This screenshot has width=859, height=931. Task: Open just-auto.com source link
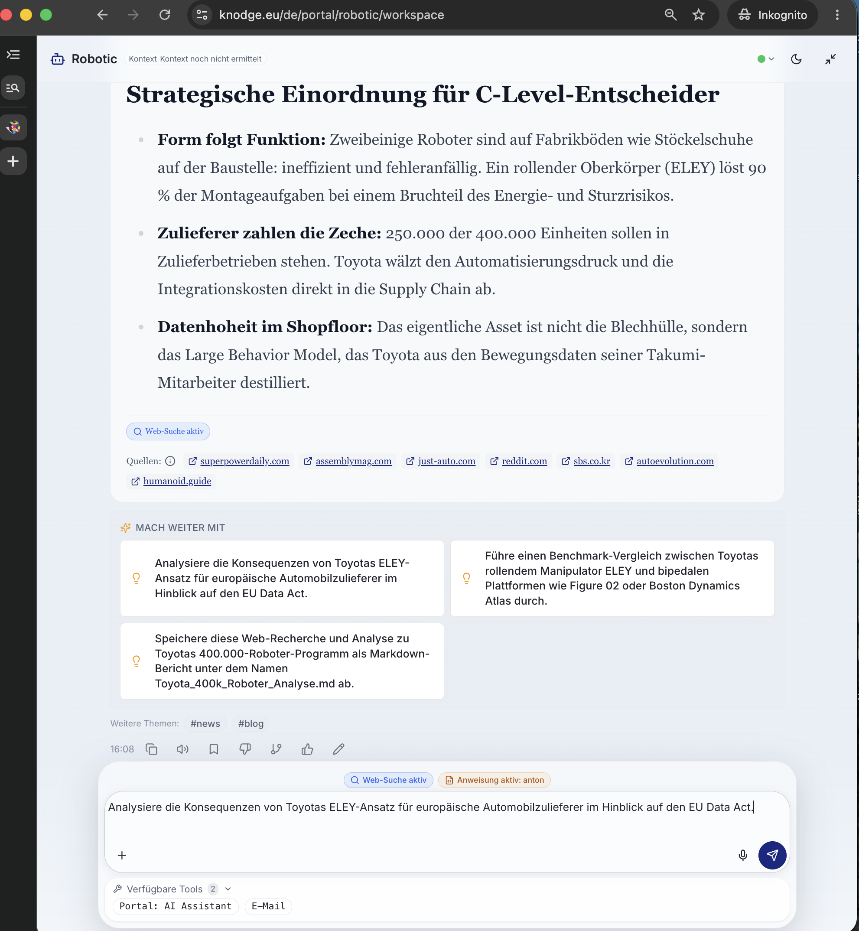(441, 461)
